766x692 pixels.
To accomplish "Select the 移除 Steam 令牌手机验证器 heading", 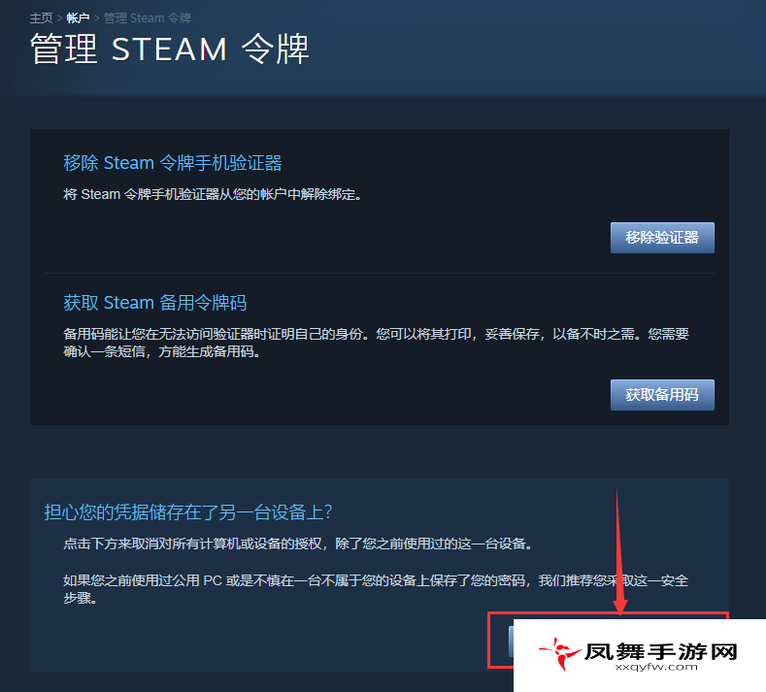I will click(173, 163).
